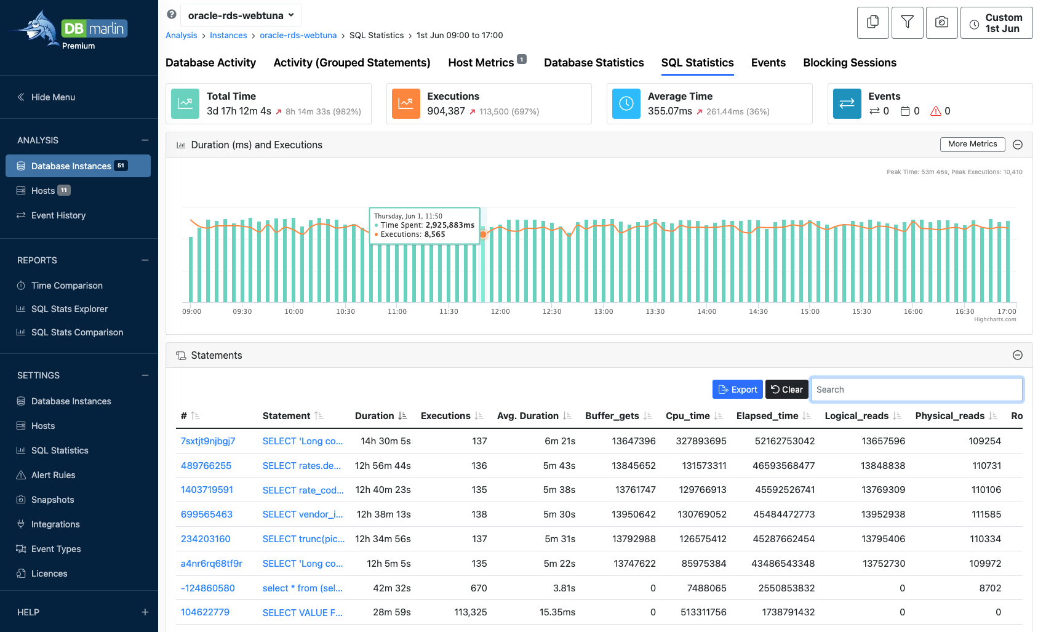Open the help question mark icon
The width and height of the screenshot is (1038, 632).
(x=172, y=14)
